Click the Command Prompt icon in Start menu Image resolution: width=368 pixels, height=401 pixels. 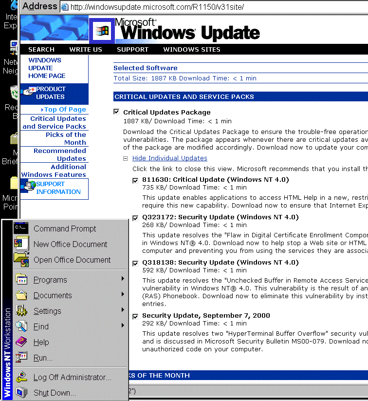pyautogui.click(x=20, y=228)
